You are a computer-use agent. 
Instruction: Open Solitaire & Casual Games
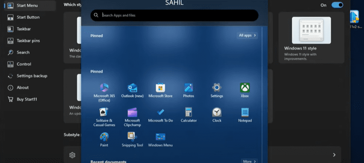(x=104, y=112)
